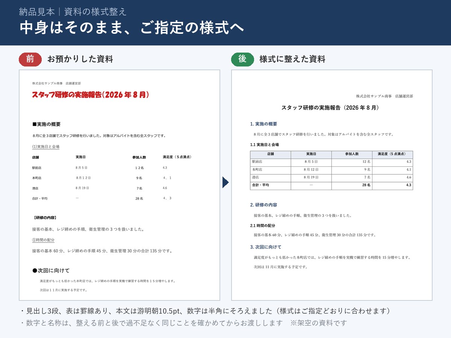Image resolution: width=451 pixels, height=338 pixels.
Task: Click the full-width ４．１ score in the 前 document
Action: pos(167,178)
